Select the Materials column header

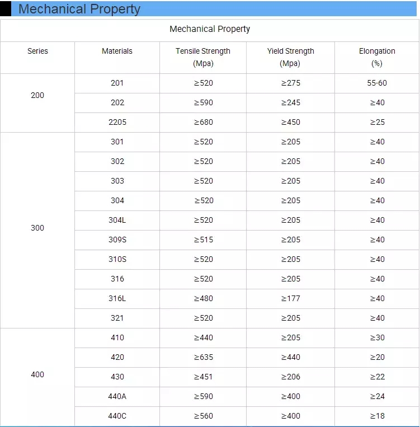click(x=117, y=51)
